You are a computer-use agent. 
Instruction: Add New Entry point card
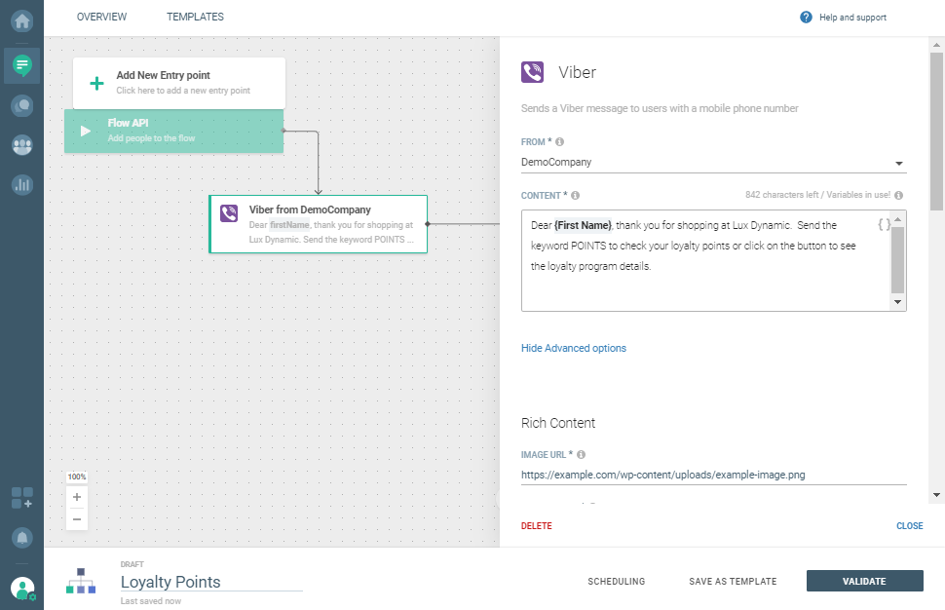tap(179, 83)
